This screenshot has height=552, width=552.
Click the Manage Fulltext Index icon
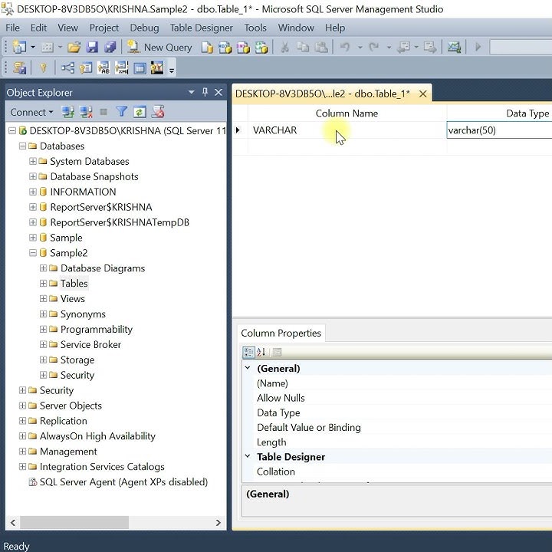[103, 67]
